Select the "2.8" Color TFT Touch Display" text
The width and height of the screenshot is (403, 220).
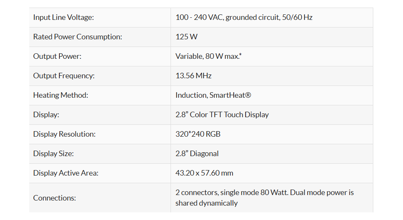coord(222,115)
